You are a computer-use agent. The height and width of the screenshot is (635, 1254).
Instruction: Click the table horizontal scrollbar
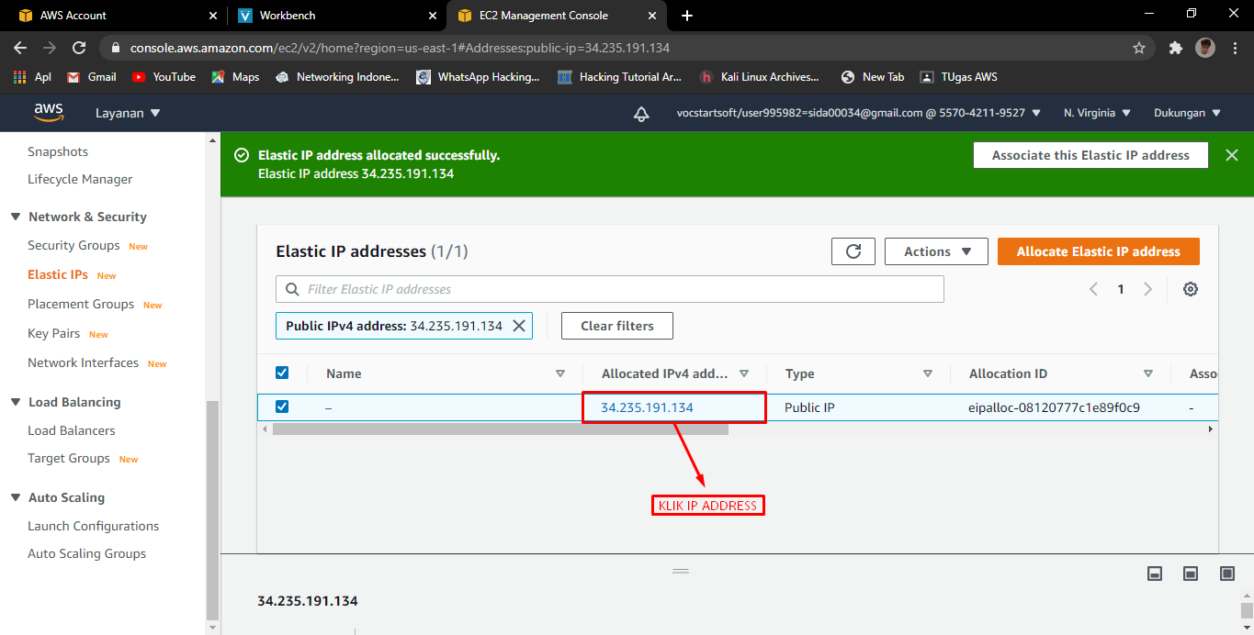[x=501, y=429]
